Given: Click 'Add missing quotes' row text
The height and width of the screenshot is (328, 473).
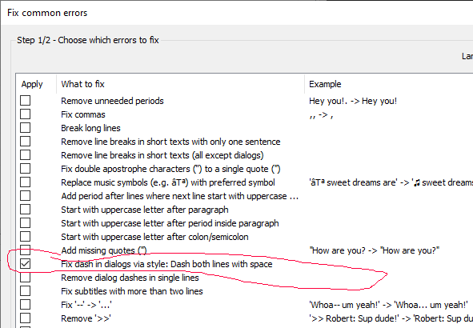Looking at the screenshot, I should pyautogui.click(x=104, y=250).
